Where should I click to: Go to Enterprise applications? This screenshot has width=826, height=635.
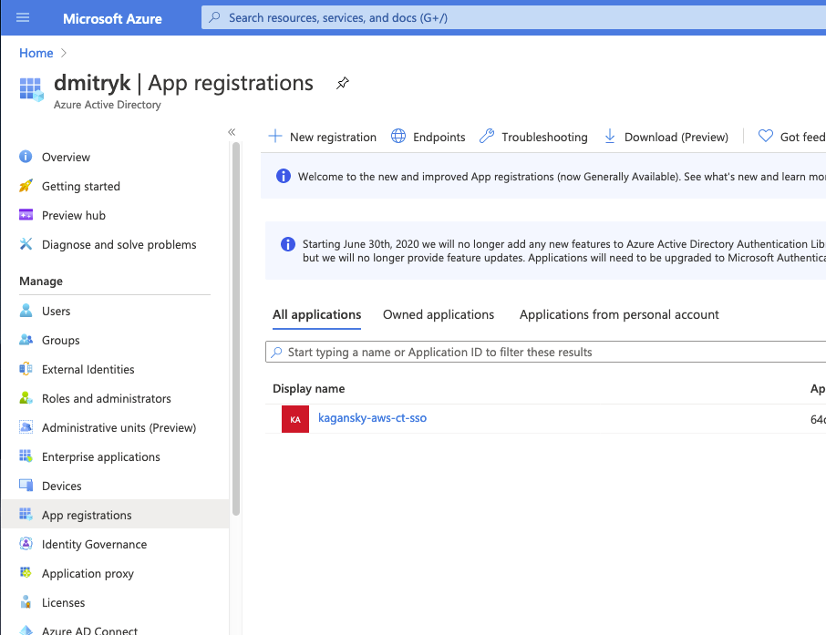(x=101, y=456)
